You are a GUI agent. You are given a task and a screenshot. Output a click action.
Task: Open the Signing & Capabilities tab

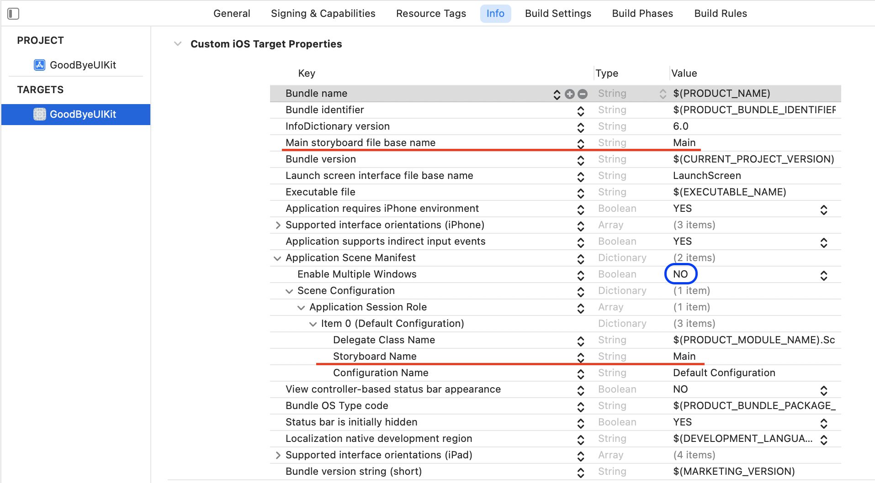pyautogui.click(x=323, y=14)
